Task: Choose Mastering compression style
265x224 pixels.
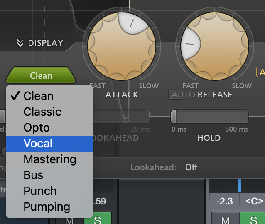Action: coord(49,159)
